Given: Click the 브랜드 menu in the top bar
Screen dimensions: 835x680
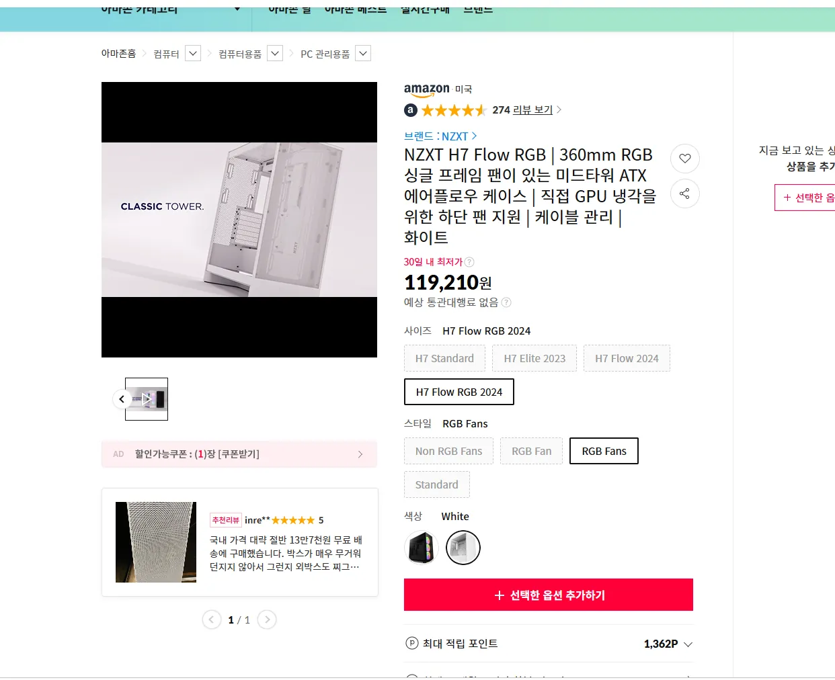Looking at the screenshot, I should click(477, 9).
